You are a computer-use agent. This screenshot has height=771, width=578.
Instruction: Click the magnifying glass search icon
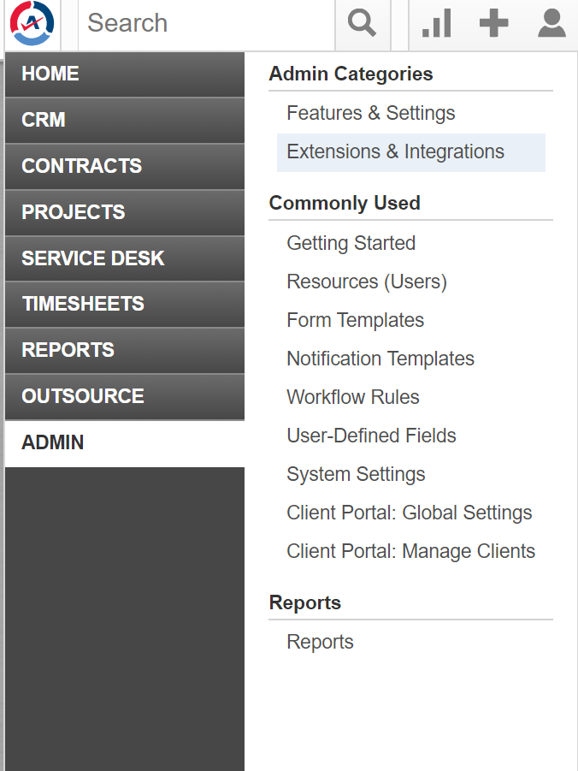[x=363, y=24]
